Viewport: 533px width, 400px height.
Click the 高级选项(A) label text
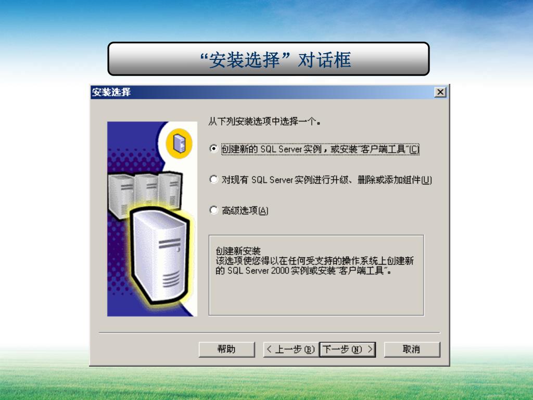[x=245, y=210]
